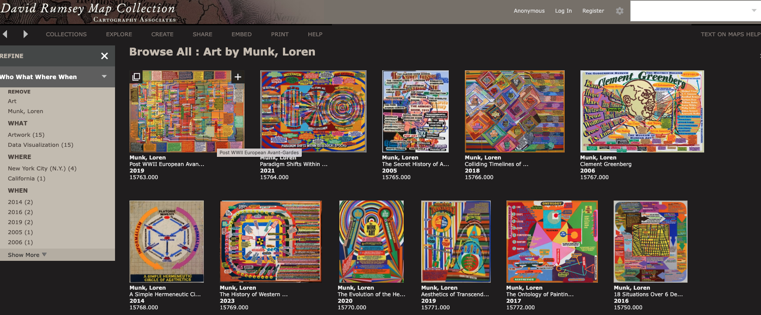The width and height of the screenshot is (761, 315).
Task: Click the Log In link
Action: click(x=563, y=11)
